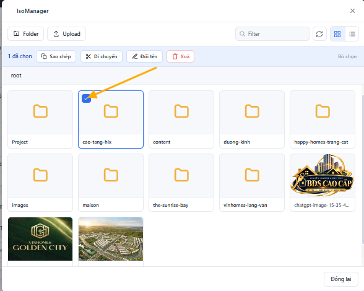This screenshot has width=364, height=291.
Task: Click the Upload button
Action: click(67, 34)
